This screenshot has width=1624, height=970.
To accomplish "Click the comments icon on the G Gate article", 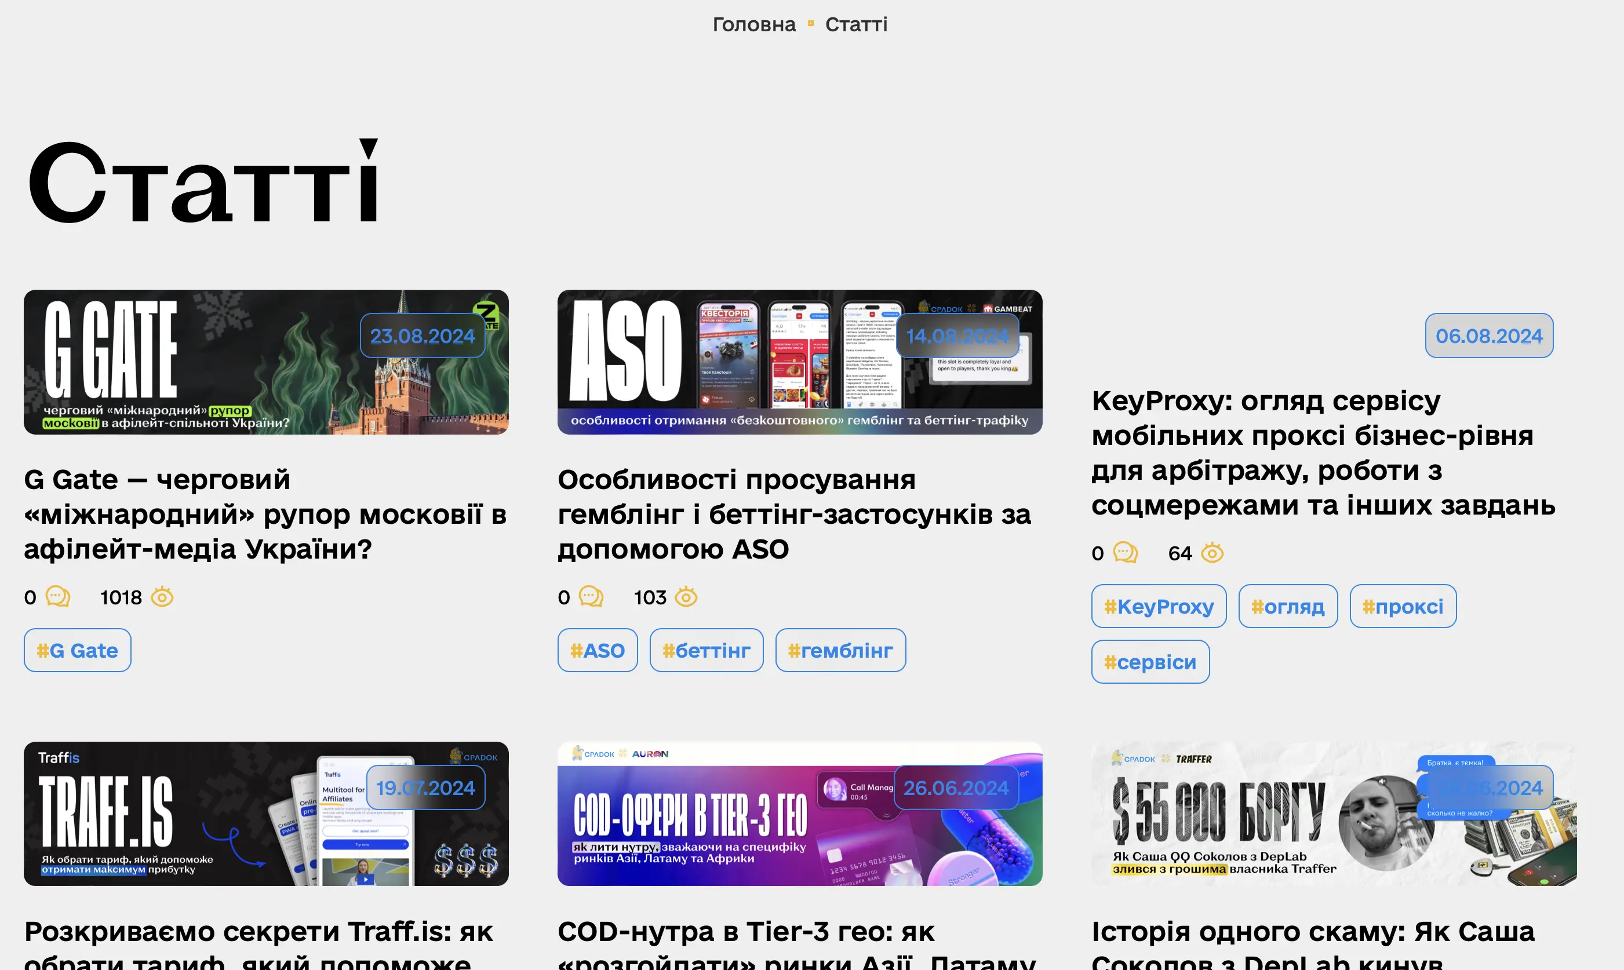I will 57,597.
